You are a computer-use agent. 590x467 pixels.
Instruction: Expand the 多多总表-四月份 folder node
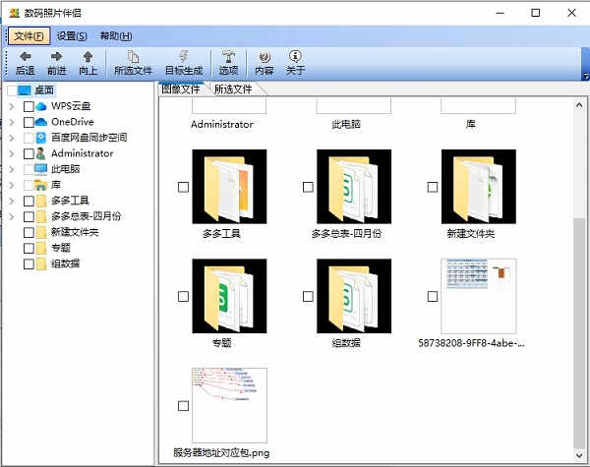coord(12,216)
